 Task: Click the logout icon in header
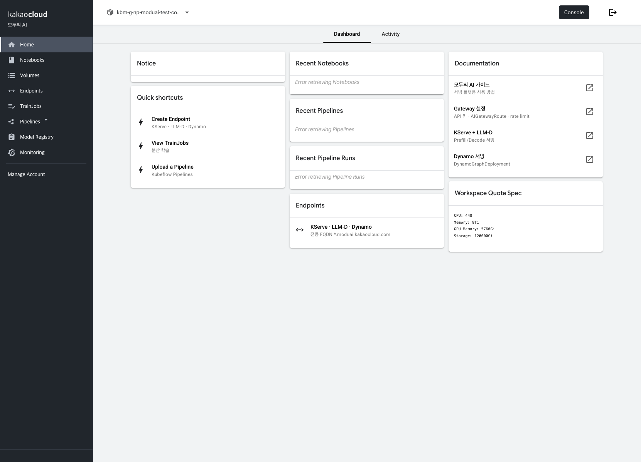coord(612,12)
